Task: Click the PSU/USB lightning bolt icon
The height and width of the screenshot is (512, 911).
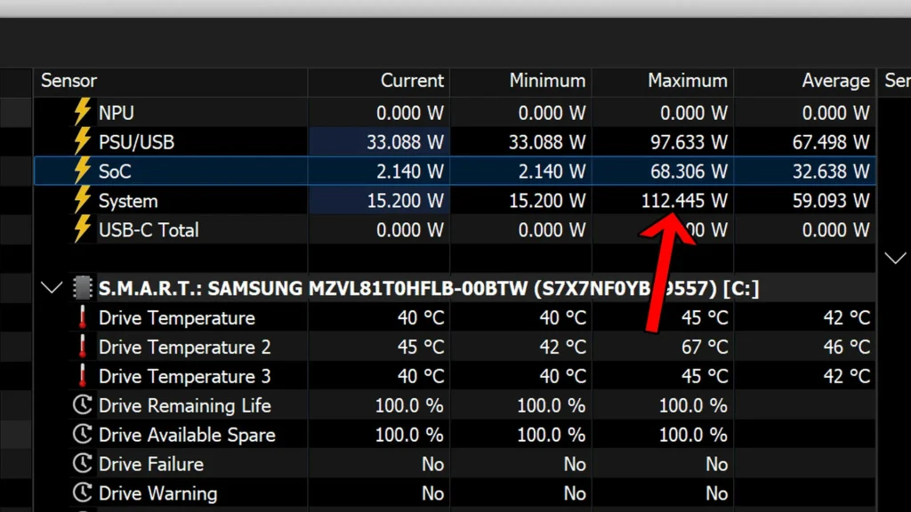Action: (83, 141)
